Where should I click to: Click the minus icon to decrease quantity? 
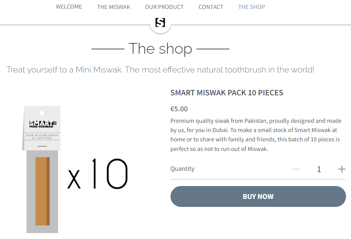pyautogui.click(x=296, y=169)
